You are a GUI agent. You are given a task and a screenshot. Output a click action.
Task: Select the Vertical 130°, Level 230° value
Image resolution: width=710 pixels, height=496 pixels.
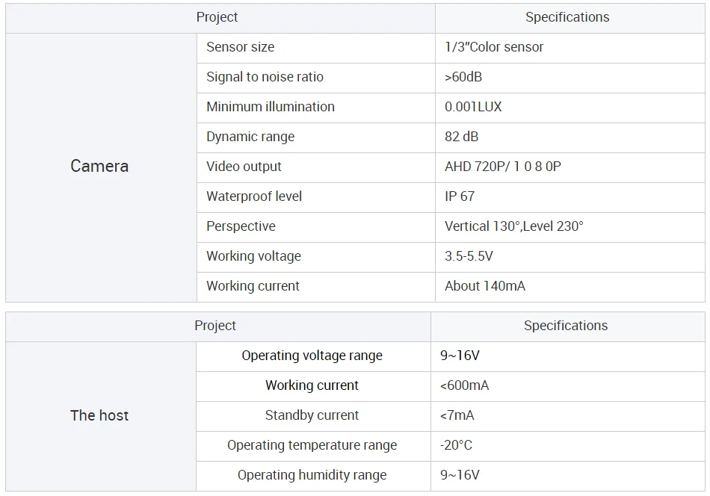(x=514, y=226)
